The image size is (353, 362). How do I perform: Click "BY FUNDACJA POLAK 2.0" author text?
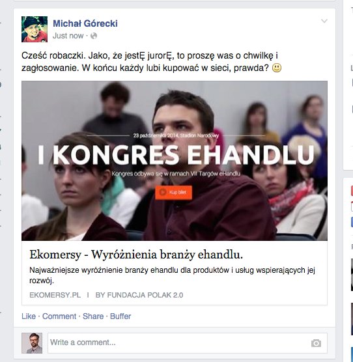pyautogui.click(x=139, y=295)
